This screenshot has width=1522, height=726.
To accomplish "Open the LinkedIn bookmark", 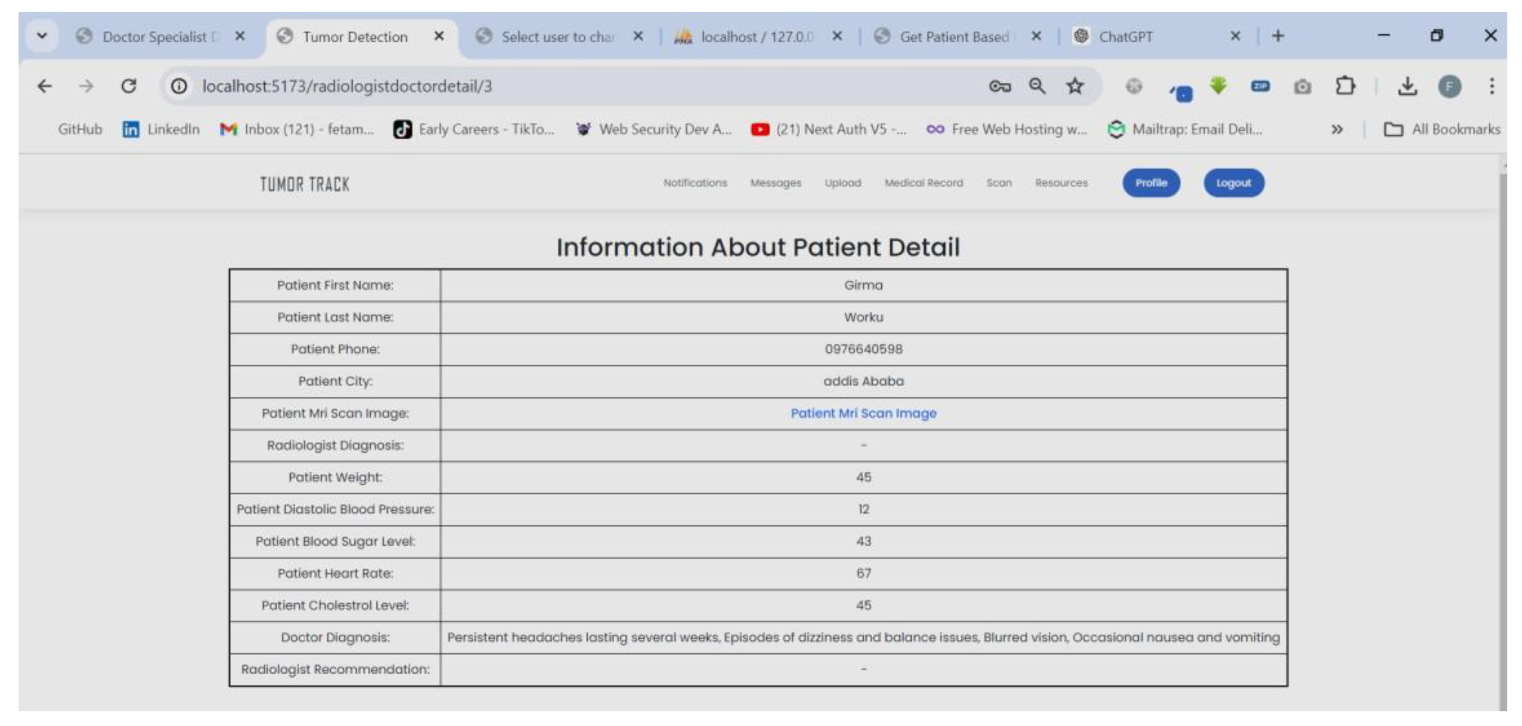I will click(162, 129).
